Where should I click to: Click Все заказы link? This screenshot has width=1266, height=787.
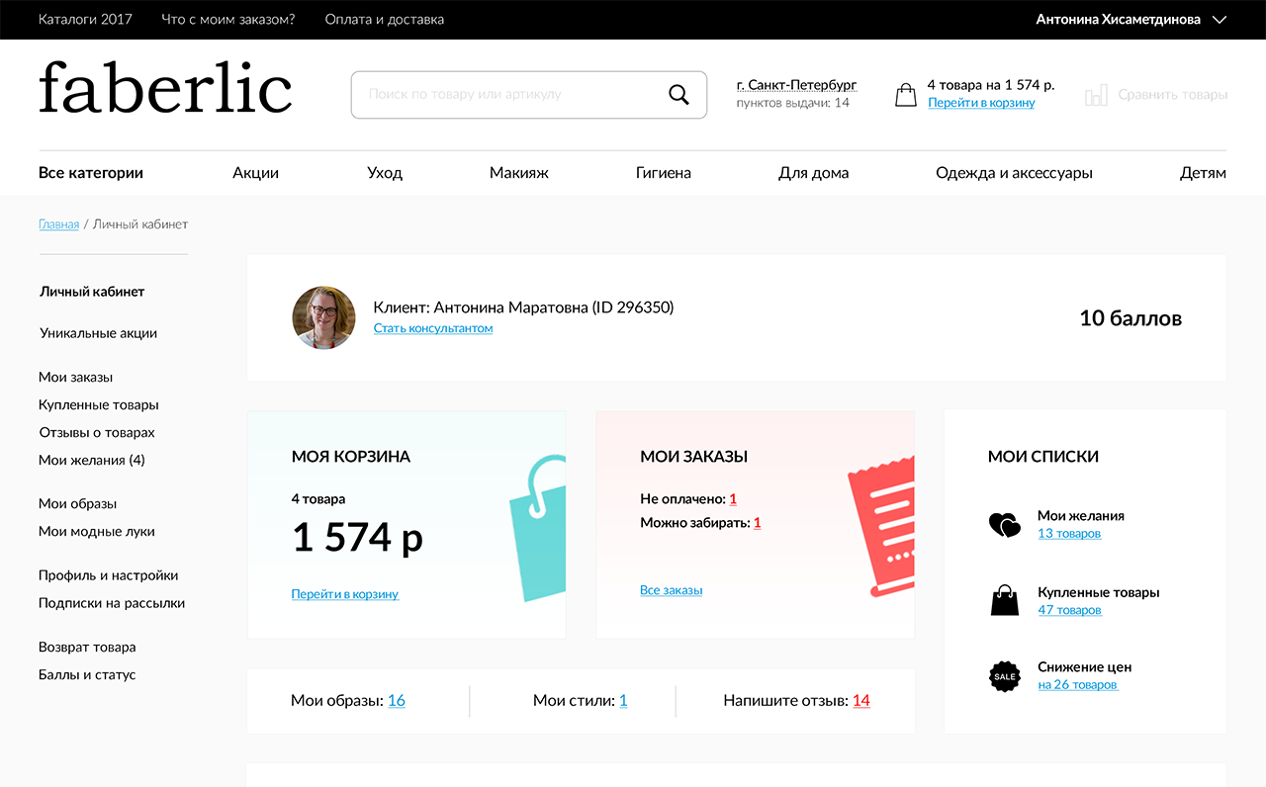(x=672, y=590)
